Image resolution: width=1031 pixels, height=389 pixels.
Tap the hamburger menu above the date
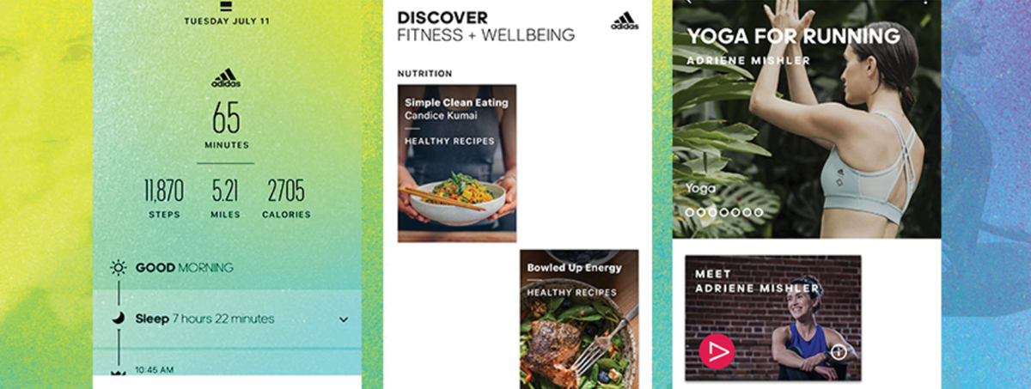[226, 6]
